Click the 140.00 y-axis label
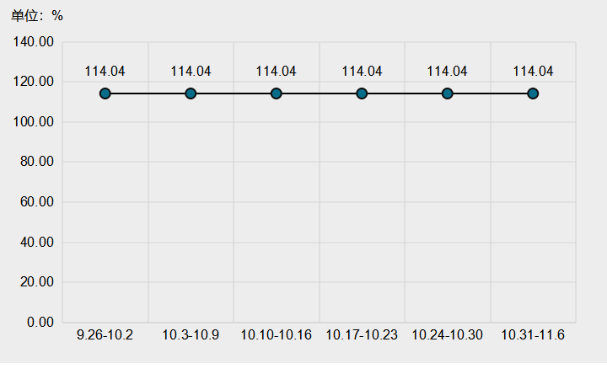Viewport: 607px width, 374px height. pyautogui.click(x=35, y=41)
